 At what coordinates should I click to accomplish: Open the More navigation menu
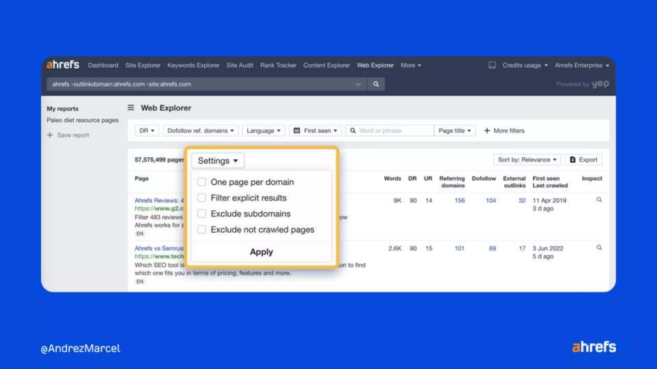[411, 65]
